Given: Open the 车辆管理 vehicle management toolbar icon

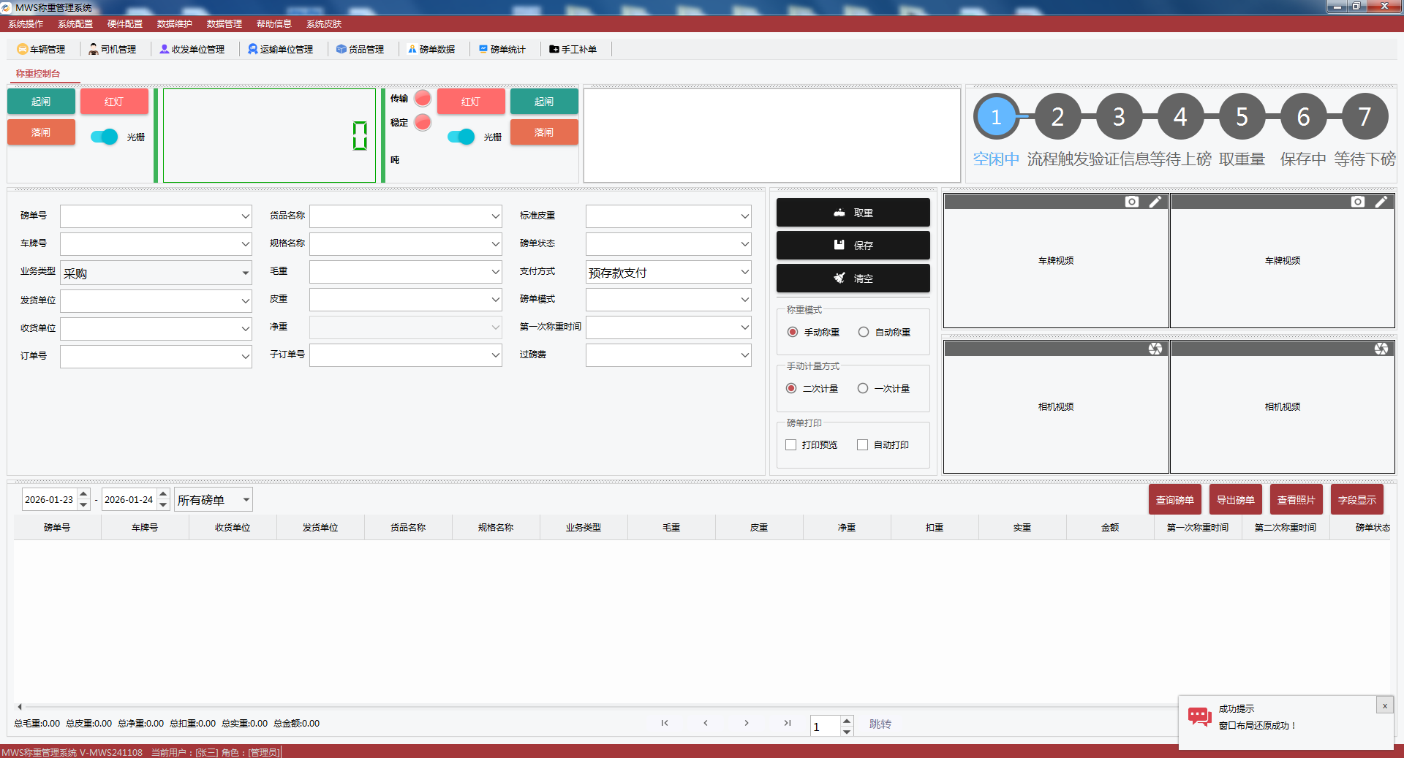Looking at the screenshot, I should pyautogui.click(x=41, y=49).
